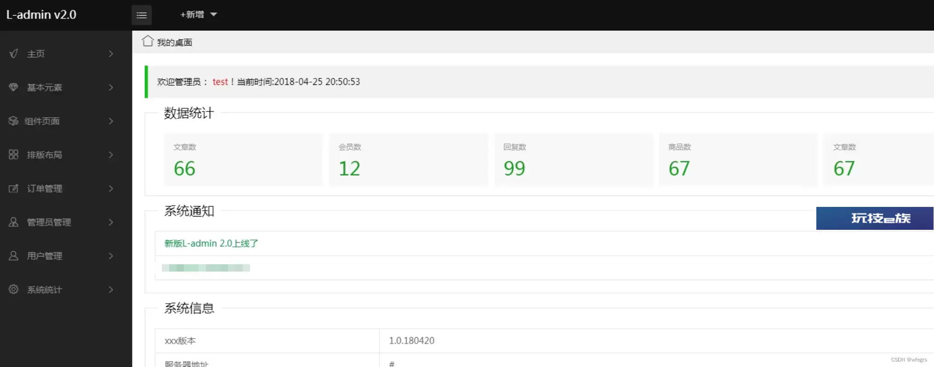
Task: Click the +新增 top bar button
Action: click(199, 15)
